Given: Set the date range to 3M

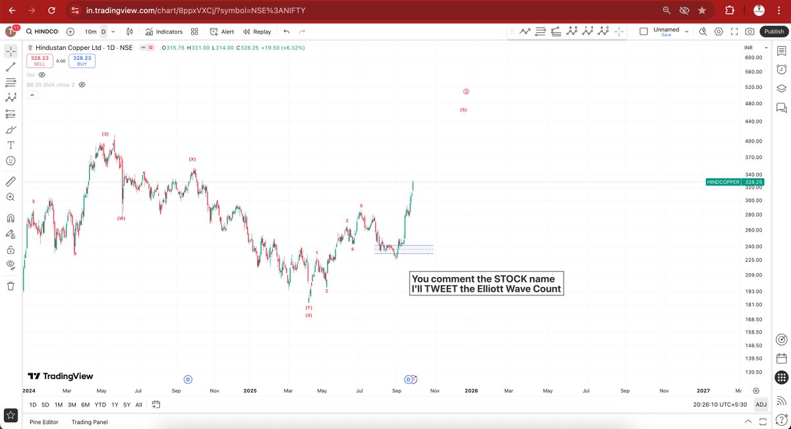Looking at the screenshot, I should coord(73,405).
